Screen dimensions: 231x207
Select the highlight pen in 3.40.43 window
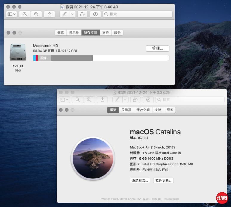click(64, 14)
